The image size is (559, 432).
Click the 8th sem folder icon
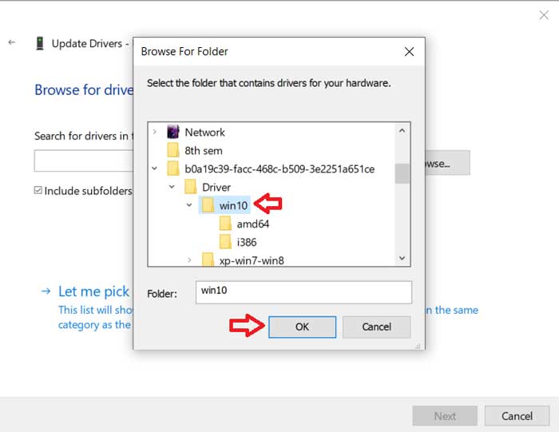point(173,150)
